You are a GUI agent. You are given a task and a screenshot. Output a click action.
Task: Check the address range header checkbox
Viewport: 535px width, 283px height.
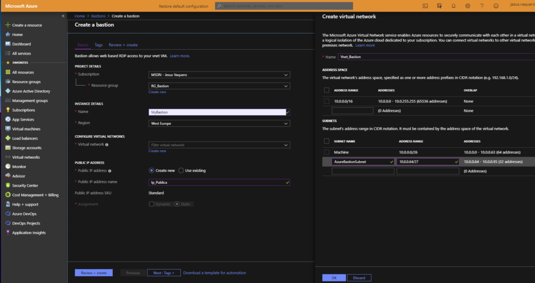(x=327, y=90)
